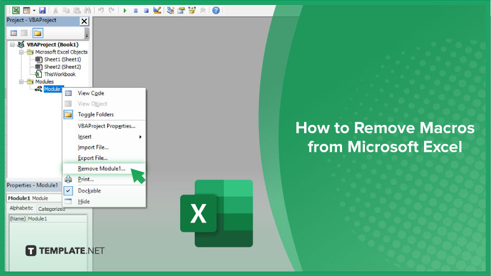Choose View Code from context menu
The image size is (491, 276).
[x=104, y=93]
